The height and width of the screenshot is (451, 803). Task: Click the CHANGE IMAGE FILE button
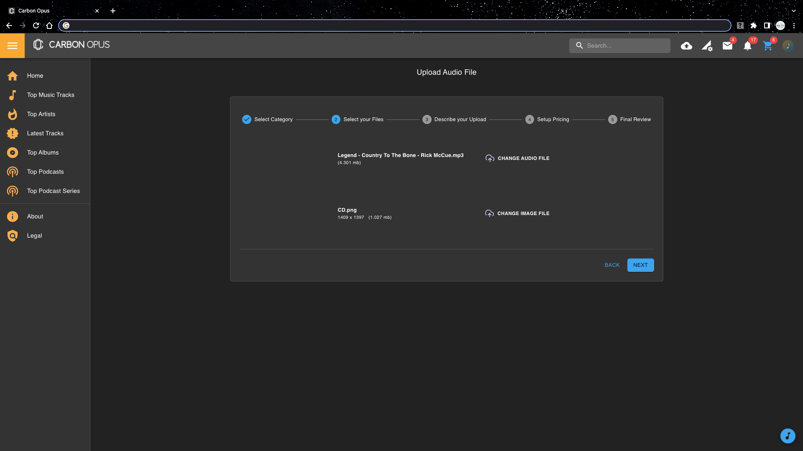517,213
